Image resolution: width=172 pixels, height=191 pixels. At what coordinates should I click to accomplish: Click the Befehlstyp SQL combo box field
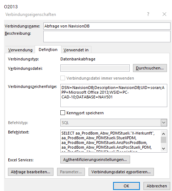(x=113, y=123)
